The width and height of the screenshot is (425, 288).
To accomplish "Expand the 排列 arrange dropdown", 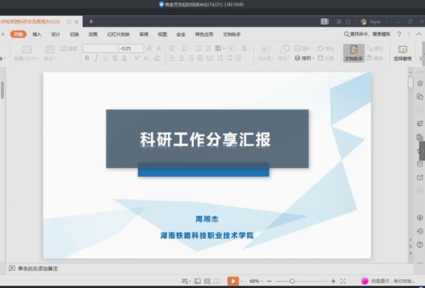I will point(304,58).
